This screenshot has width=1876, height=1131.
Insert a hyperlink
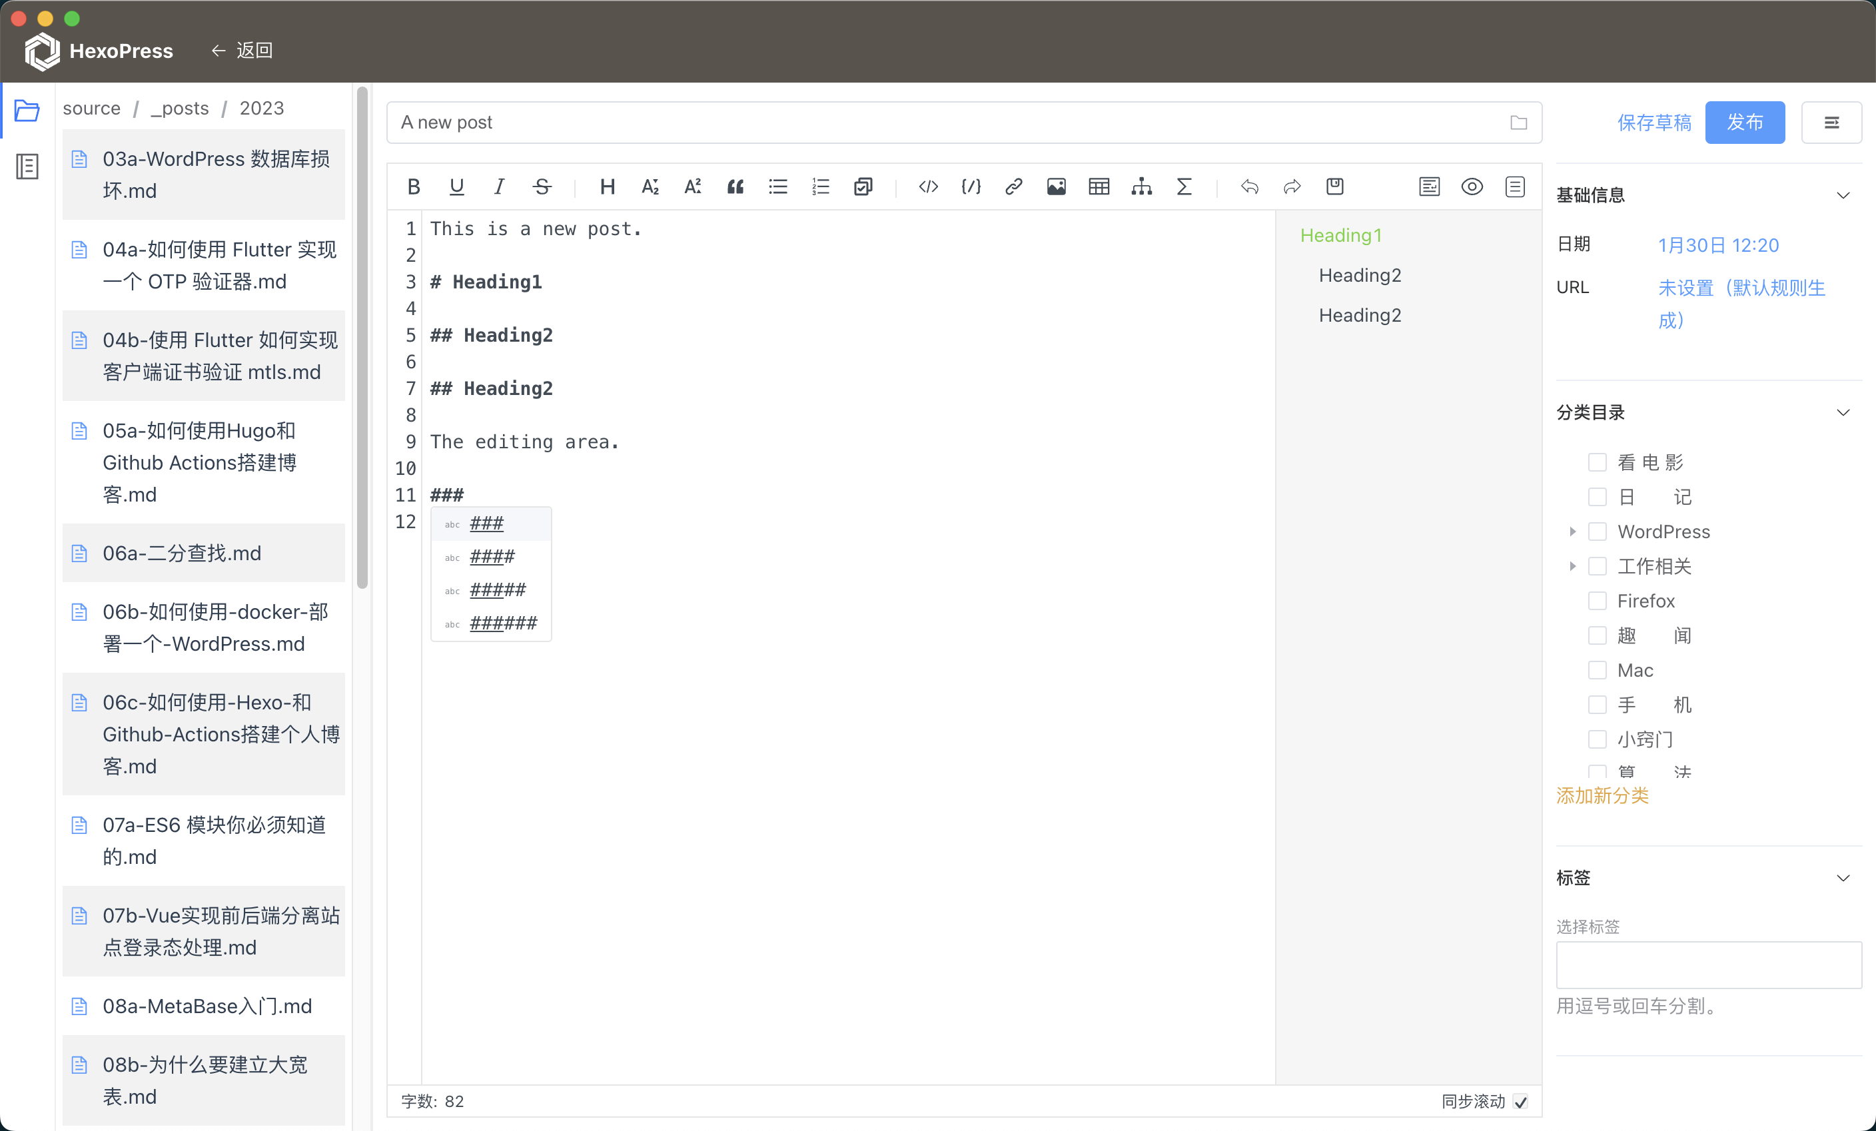[1013, 187]
